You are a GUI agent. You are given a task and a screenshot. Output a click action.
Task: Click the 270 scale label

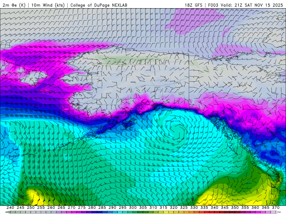click(x=71, y=208)
